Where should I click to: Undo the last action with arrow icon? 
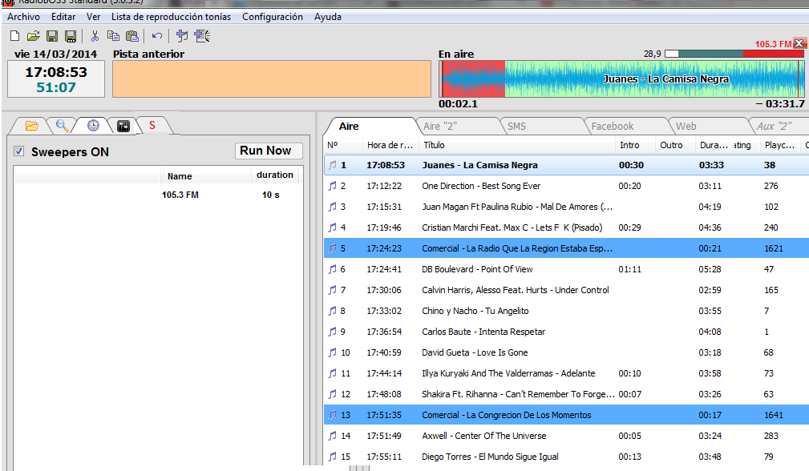click(x=157, y=35)
